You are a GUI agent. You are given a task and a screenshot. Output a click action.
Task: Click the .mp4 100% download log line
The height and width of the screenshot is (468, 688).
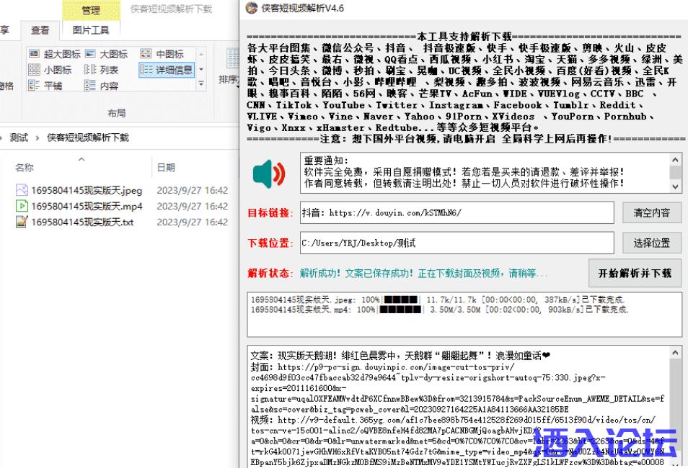[440, 310]
